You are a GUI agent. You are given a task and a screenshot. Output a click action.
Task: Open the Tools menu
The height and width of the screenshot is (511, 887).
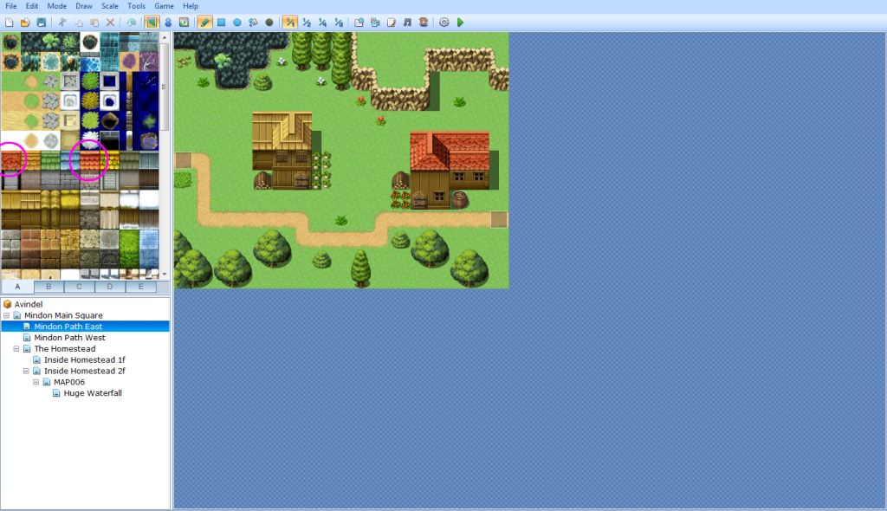point(136,6)
